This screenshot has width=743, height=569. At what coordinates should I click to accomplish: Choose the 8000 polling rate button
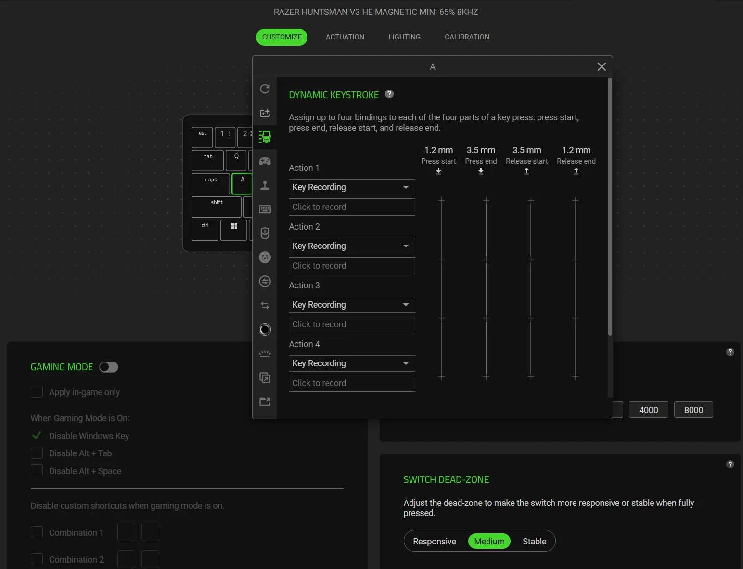pos(693,410)
